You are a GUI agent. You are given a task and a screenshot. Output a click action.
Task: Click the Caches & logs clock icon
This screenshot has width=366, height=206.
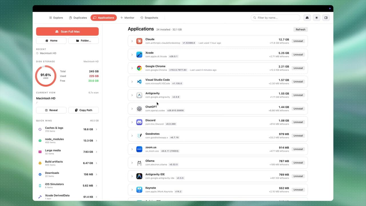pyautogui.click(x=40, y=129)
